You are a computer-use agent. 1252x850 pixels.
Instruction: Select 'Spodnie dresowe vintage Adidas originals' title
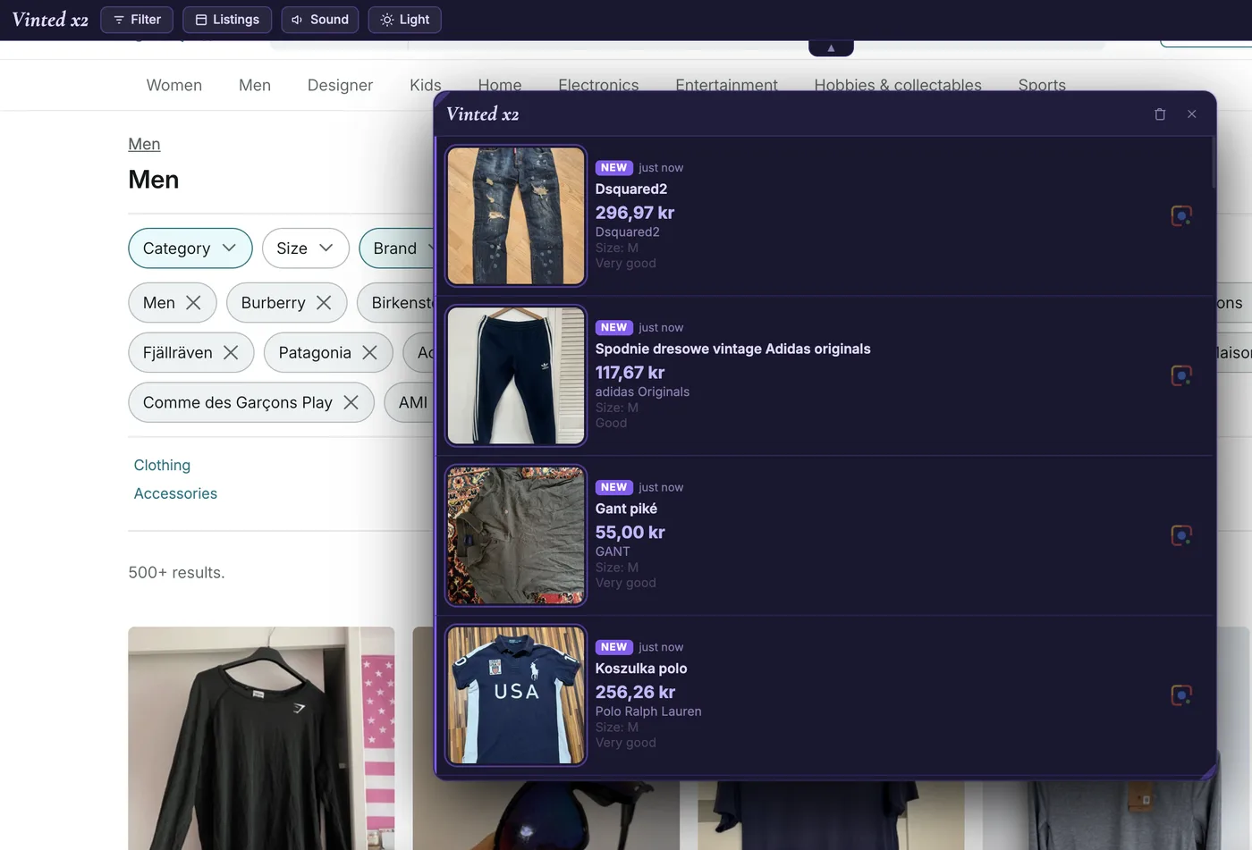[732, 349]
